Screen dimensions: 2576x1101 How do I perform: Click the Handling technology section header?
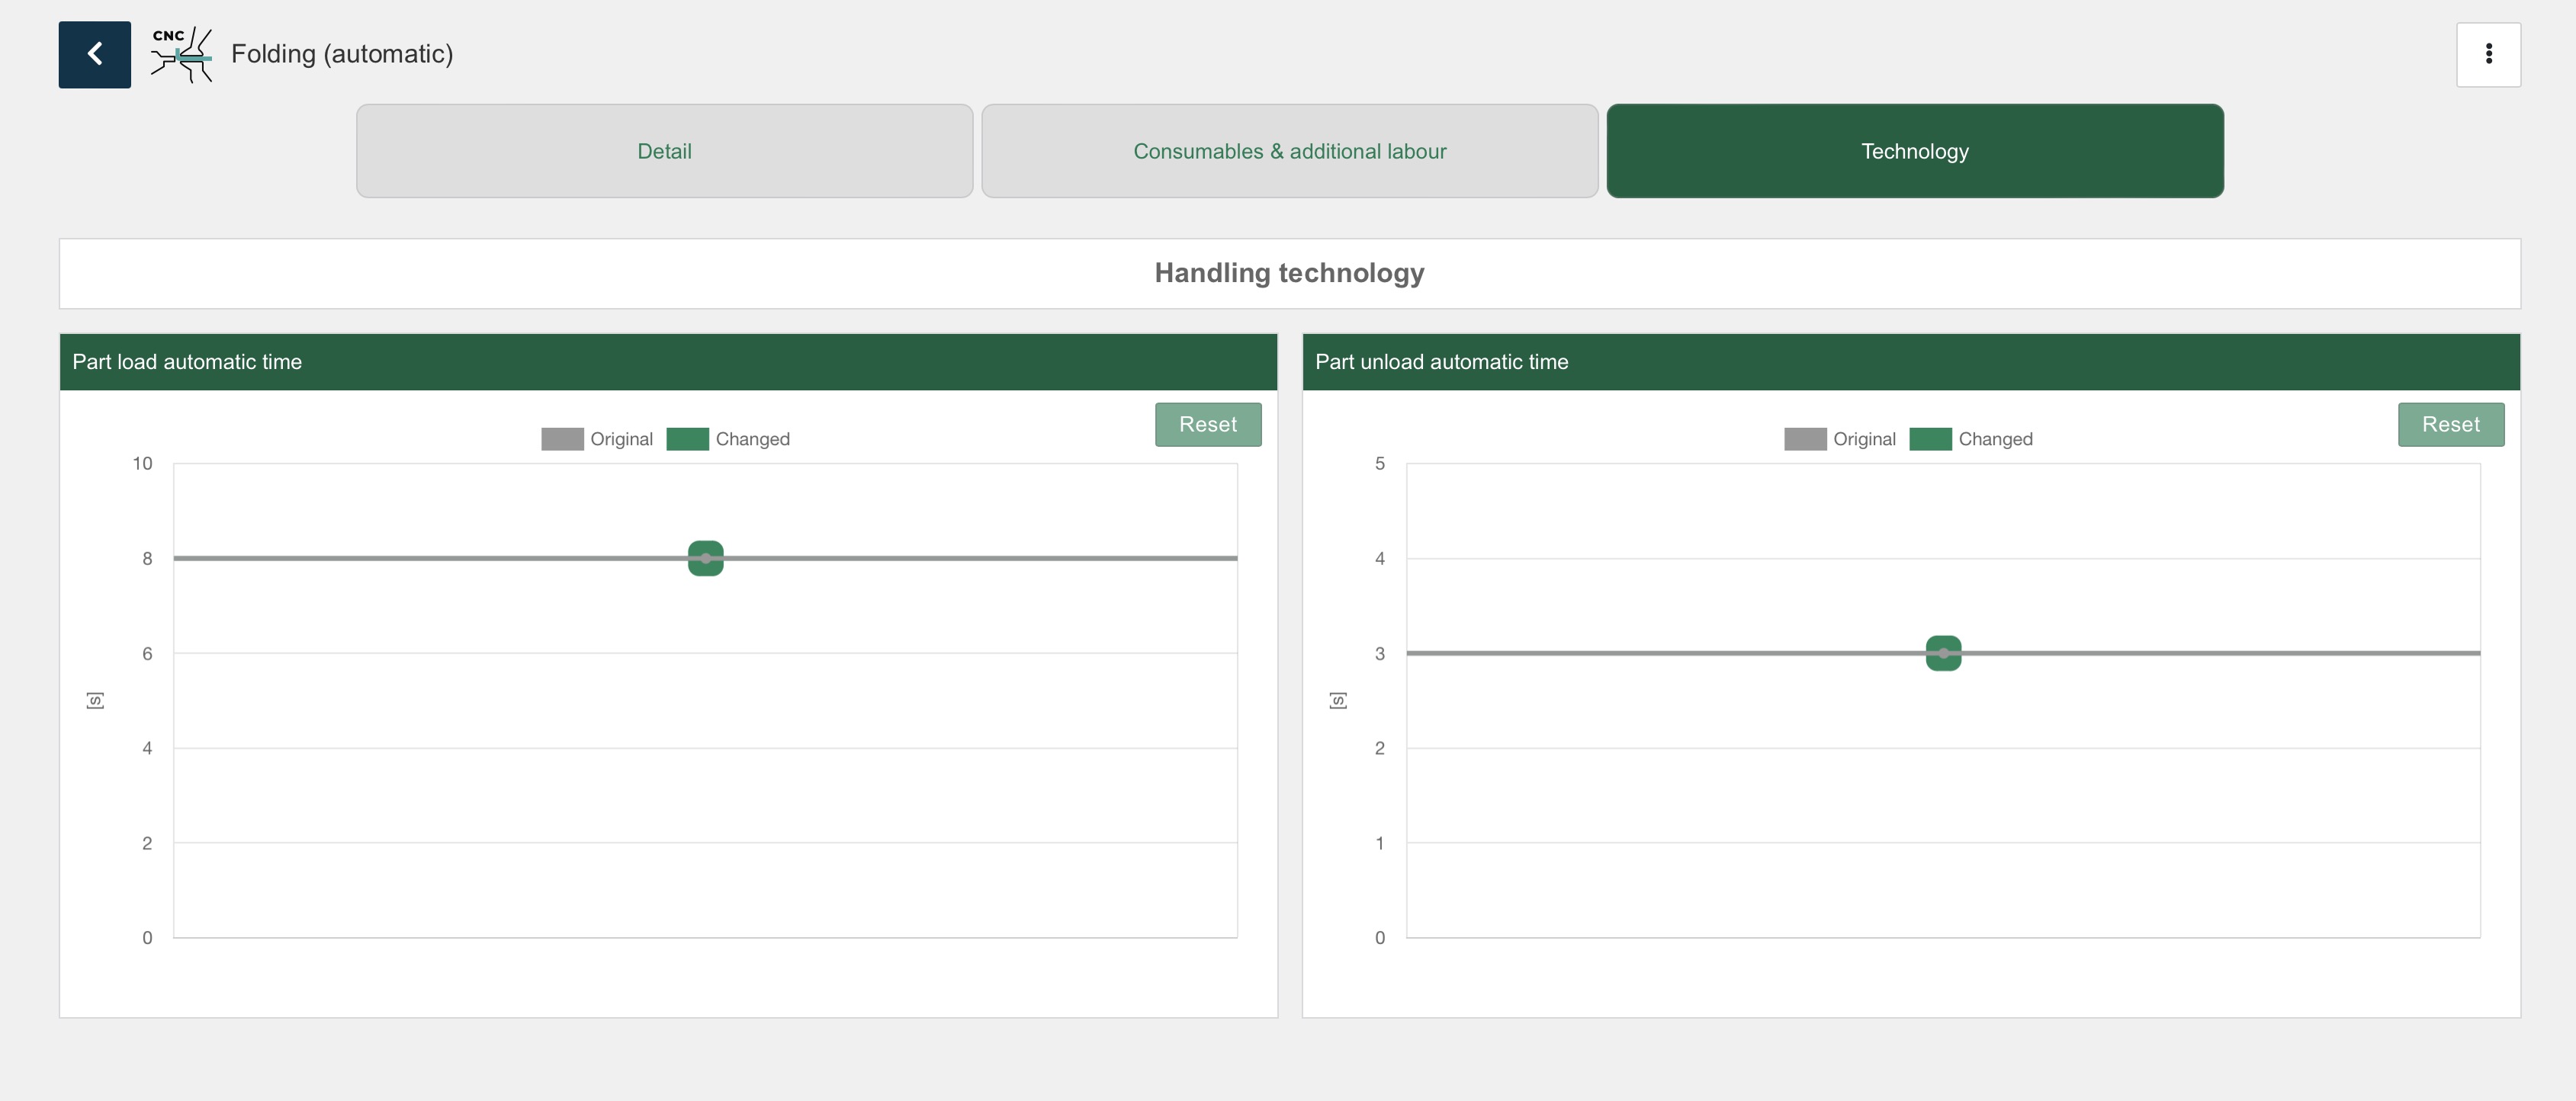click(1289, 273)
